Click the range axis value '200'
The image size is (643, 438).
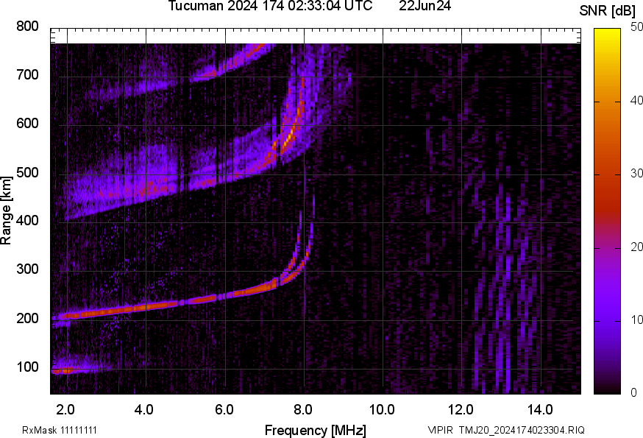[x=27, y=319]
